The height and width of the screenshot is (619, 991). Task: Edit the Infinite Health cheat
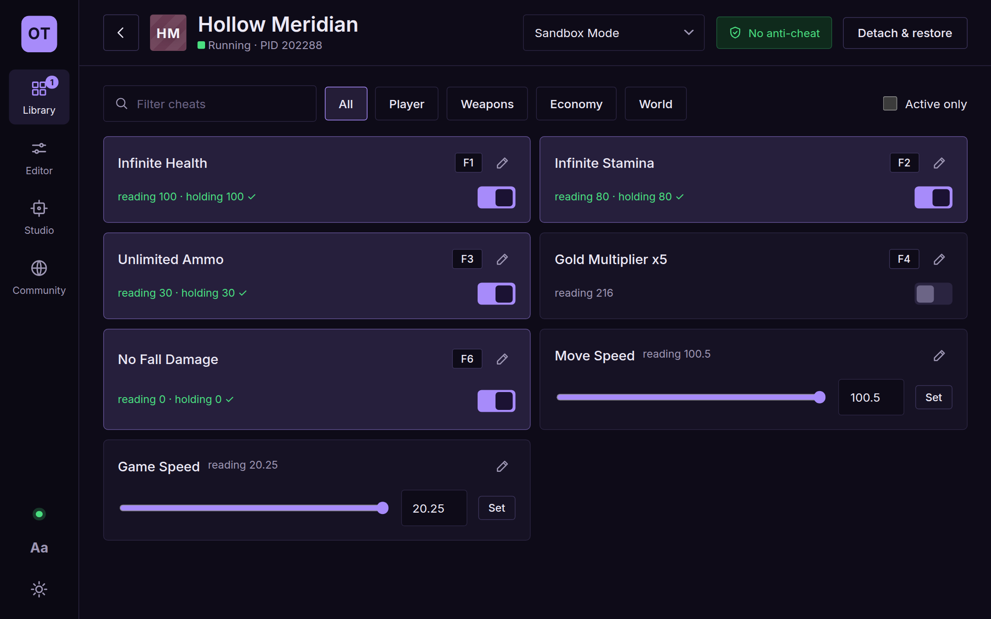(502, 163)
